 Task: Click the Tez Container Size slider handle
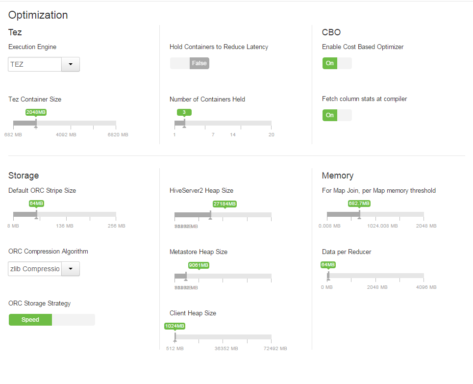tap(36, 123)
